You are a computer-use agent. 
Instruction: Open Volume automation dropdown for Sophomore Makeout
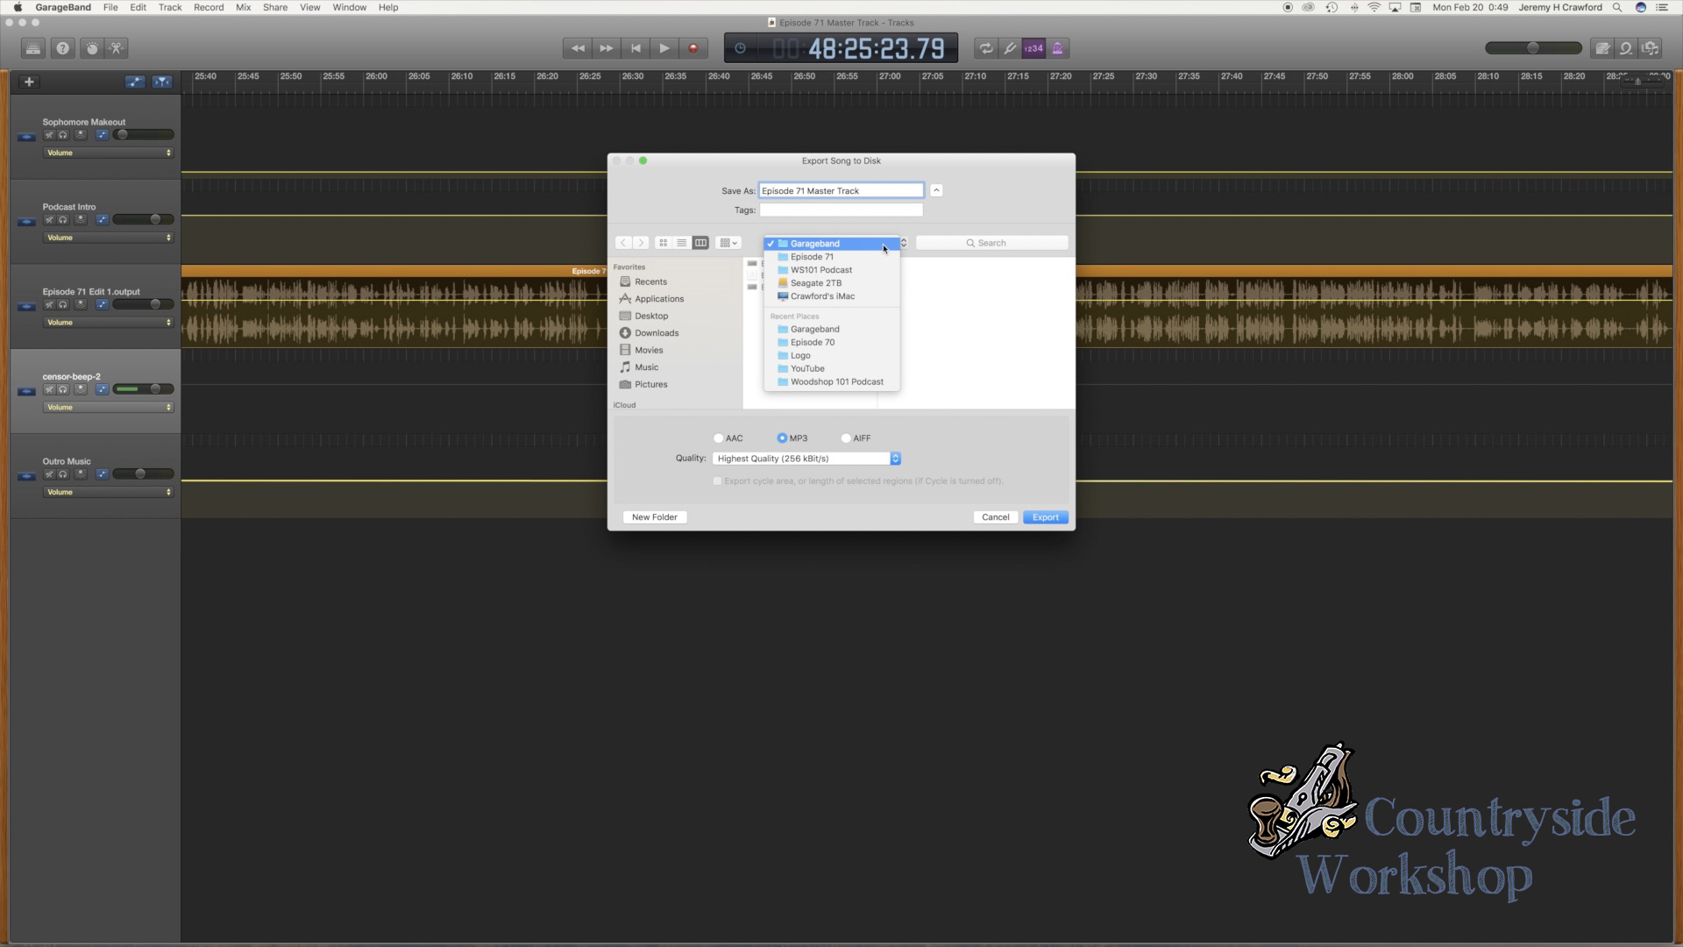(x=109, y=153)
